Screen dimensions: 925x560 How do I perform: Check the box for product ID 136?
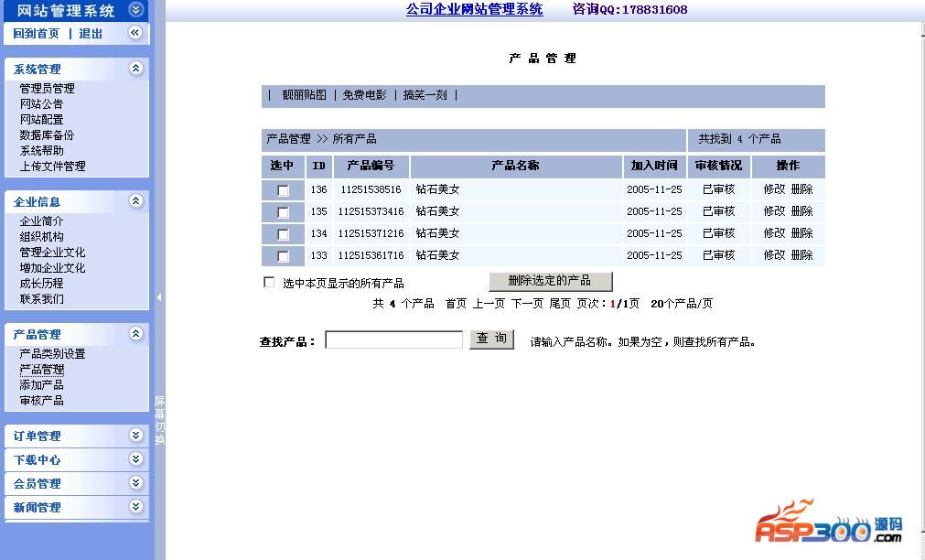tap(283, 190)
